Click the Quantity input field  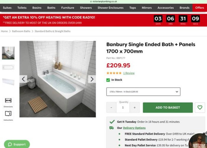[123, 107]
